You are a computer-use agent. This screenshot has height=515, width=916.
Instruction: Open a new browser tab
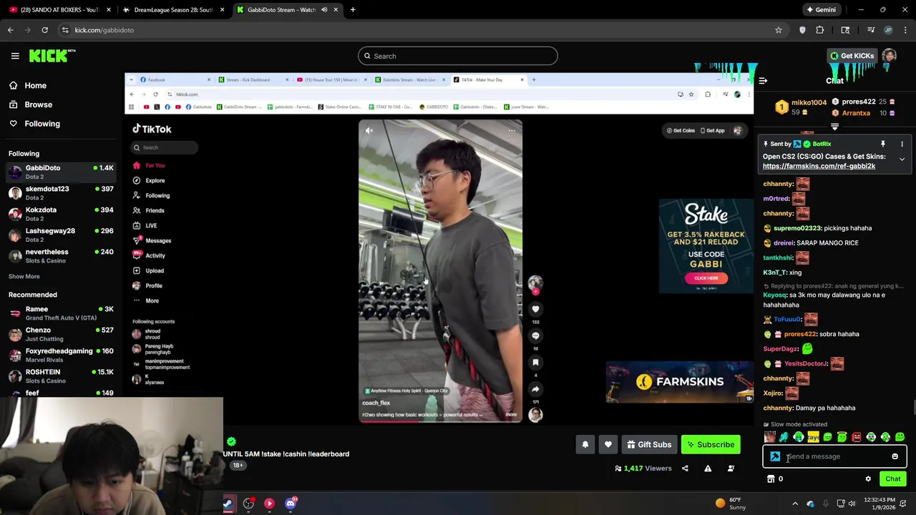(353, 10)
